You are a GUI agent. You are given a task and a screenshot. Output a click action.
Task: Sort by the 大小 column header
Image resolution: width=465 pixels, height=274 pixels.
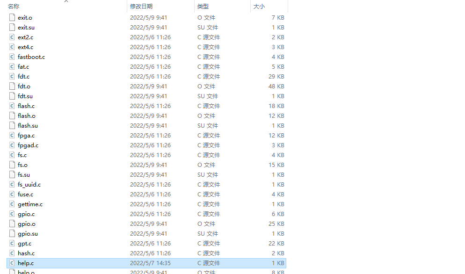click(259, 6)
